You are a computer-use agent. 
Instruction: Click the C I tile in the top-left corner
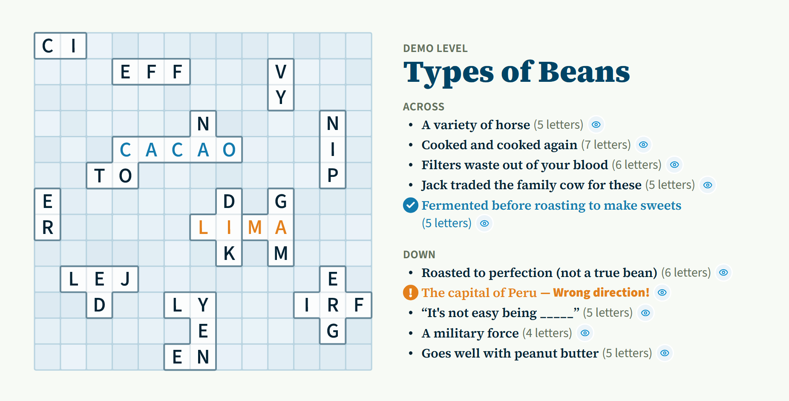60,46
